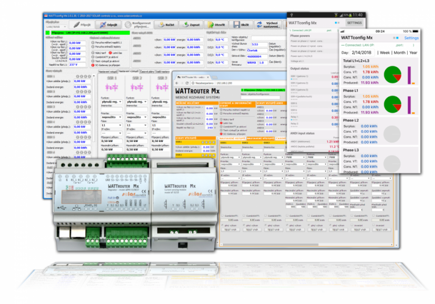Click the date field showing 2/14/2018
This screenshot has width=435, height=304.
click(363, 53)
